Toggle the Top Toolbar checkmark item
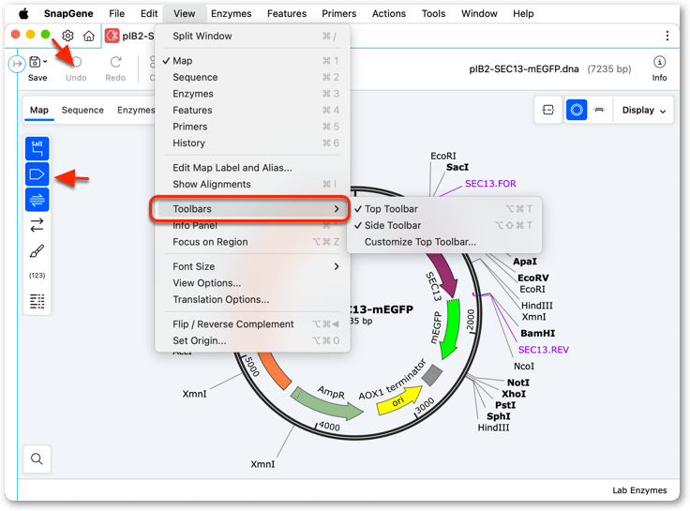Image resolution: width=690 pixels, height=511 pixels. click(x=444, y=209)
